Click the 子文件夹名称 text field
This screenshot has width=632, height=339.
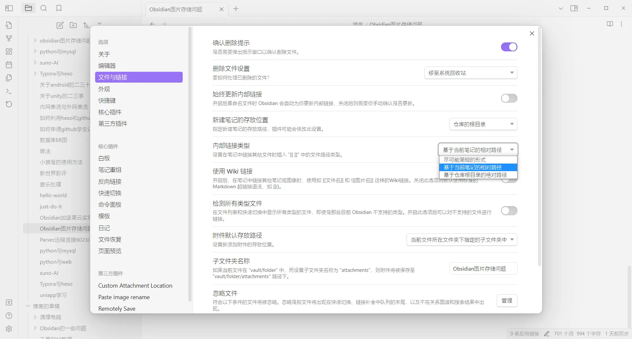[483, 269]
